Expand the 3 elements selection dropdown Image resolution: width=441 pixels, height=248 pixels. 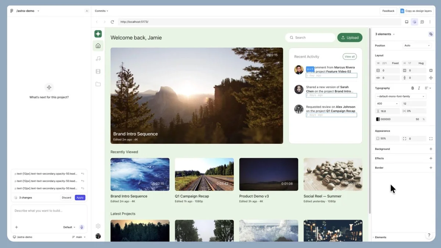click(x=385, y=34)
